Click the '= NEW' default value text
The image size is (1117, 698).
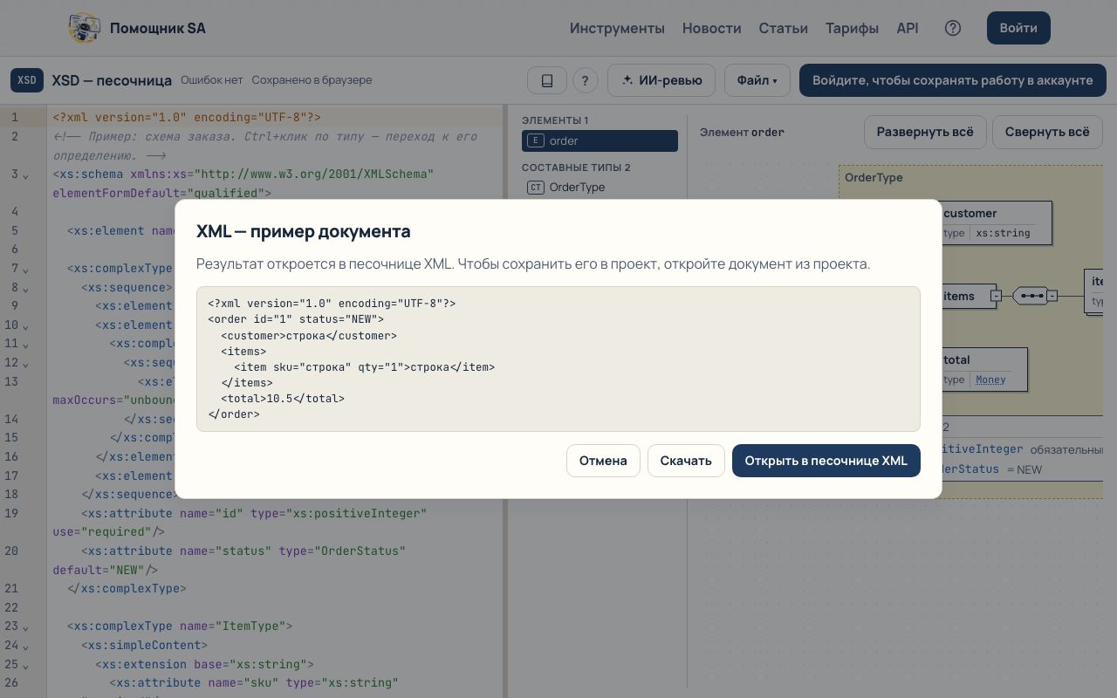point(1024,469)
